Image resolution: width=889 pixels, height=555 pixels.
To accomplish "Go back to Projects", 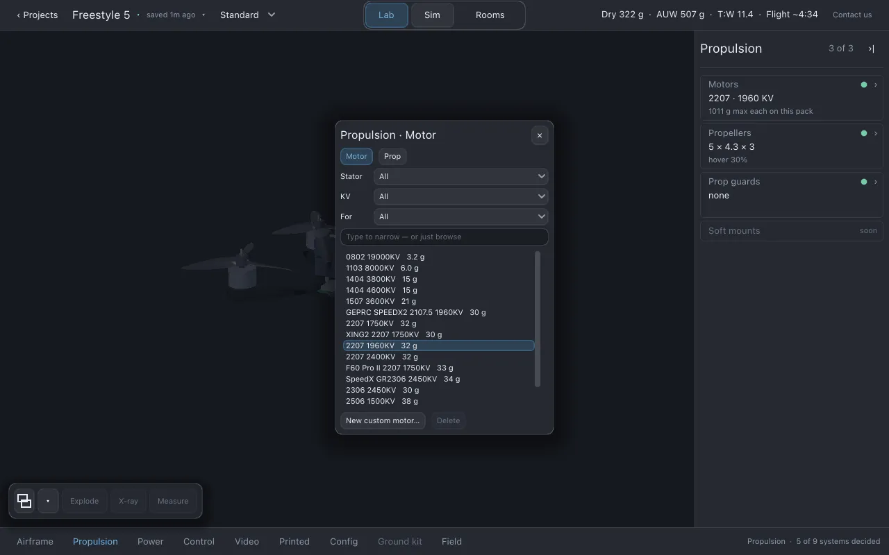I will pos(38,15).
